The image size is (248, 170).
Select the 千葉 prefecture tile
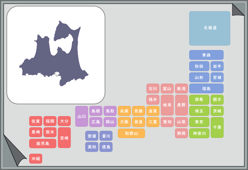click(x=217, y=127)
